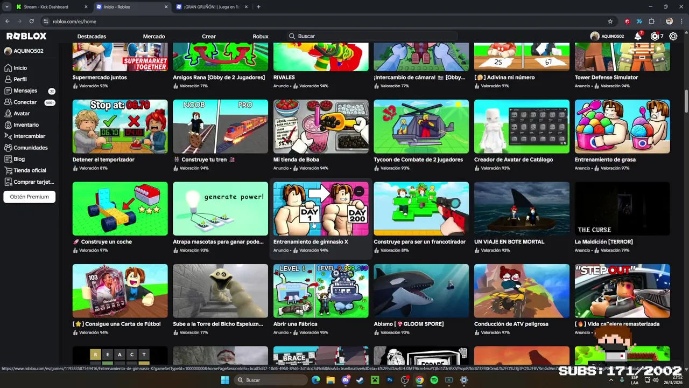Show hidden system tray icons
This screenshot has width=689, height=388.
pyautogui.click(x=610, y=380)
